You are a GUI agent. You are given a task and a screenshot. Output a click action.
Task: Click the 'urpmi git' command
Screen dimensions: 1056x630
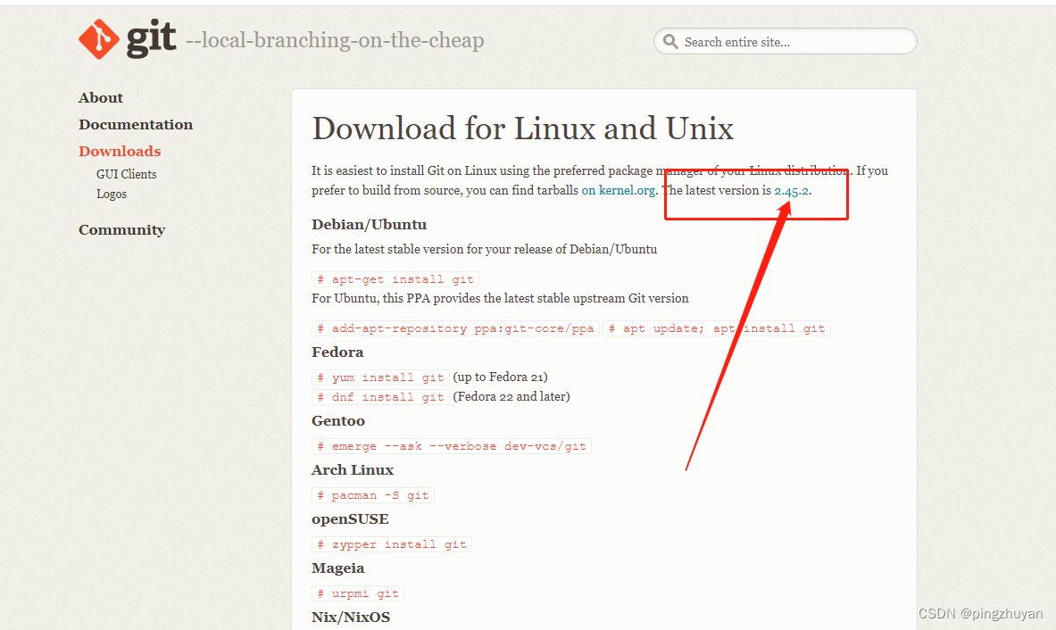pos(358,593)
